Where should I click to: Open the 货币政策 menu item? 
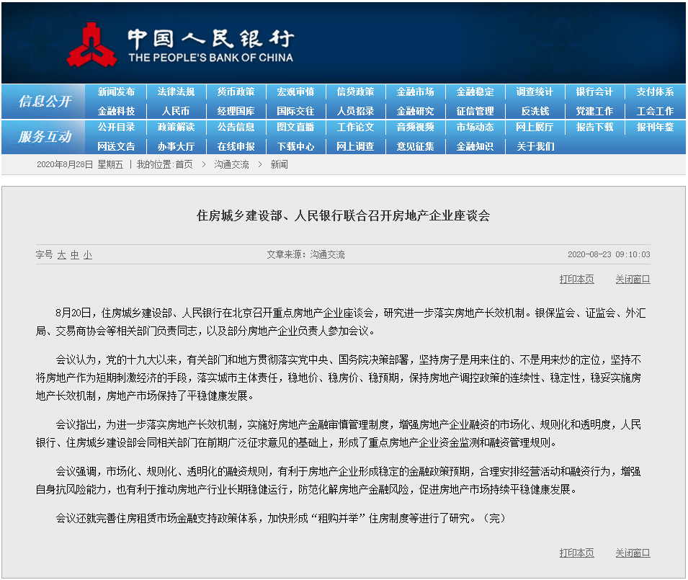236,92
